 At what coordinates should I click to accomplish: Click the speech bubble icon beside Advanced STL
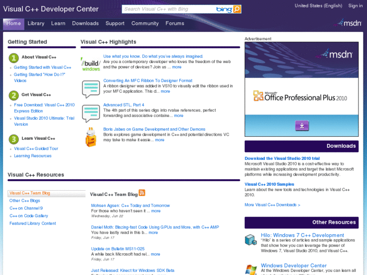pyautogui.click(x=91, y=114)
